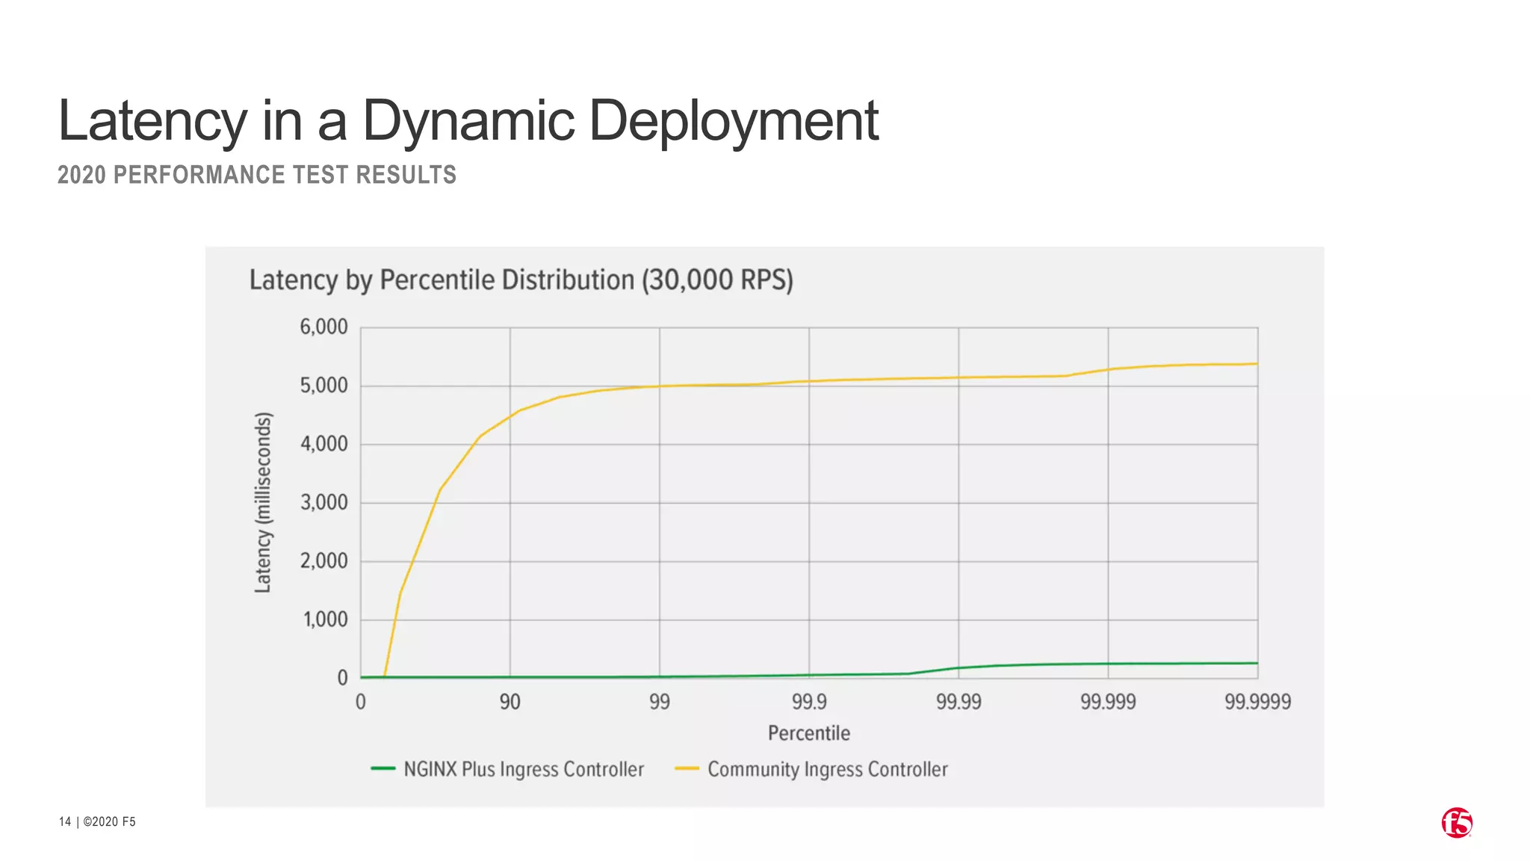
Task: Click the chart title Latency by Percentile Distribution
Action: 521,280
